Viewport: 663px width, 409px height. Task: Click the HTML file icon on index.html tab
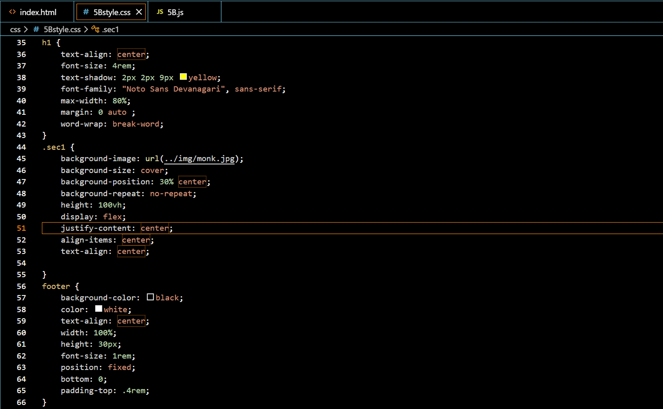click(12, 12)
